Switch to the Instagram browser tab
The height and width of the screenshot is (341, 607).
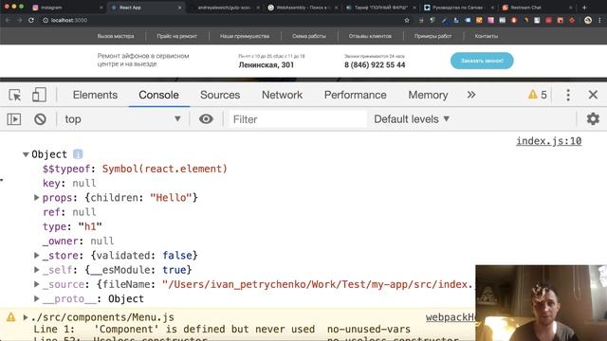pos(67,8)
